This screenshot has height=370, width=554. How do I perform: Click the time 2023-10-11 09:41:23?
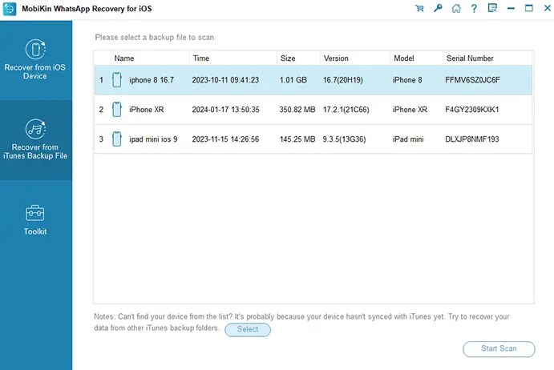[x=225, y=80]
